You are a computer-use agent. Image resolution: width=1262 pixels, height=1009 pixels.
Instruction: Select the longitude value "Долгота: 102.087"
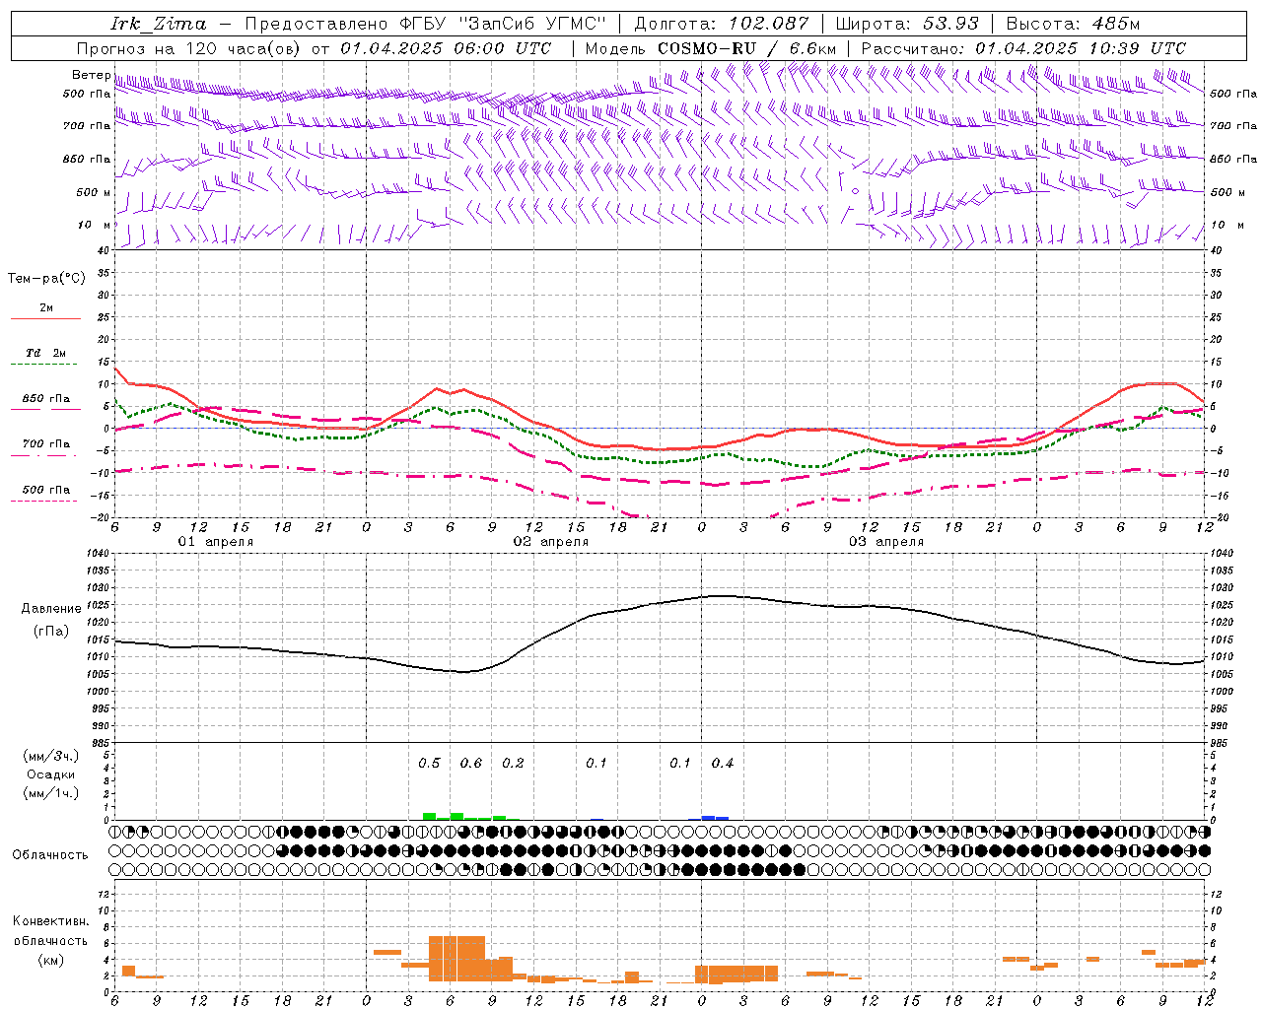click(722, 24)
